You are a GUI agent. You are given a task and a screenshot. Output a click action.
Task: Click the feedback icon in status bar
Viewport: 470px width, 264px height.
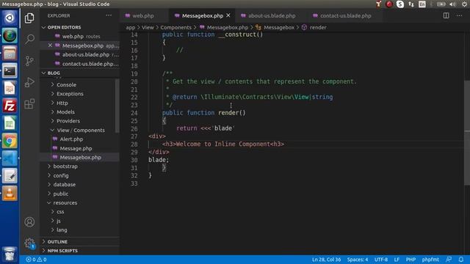pyautogui.click(x=449, y=259)
